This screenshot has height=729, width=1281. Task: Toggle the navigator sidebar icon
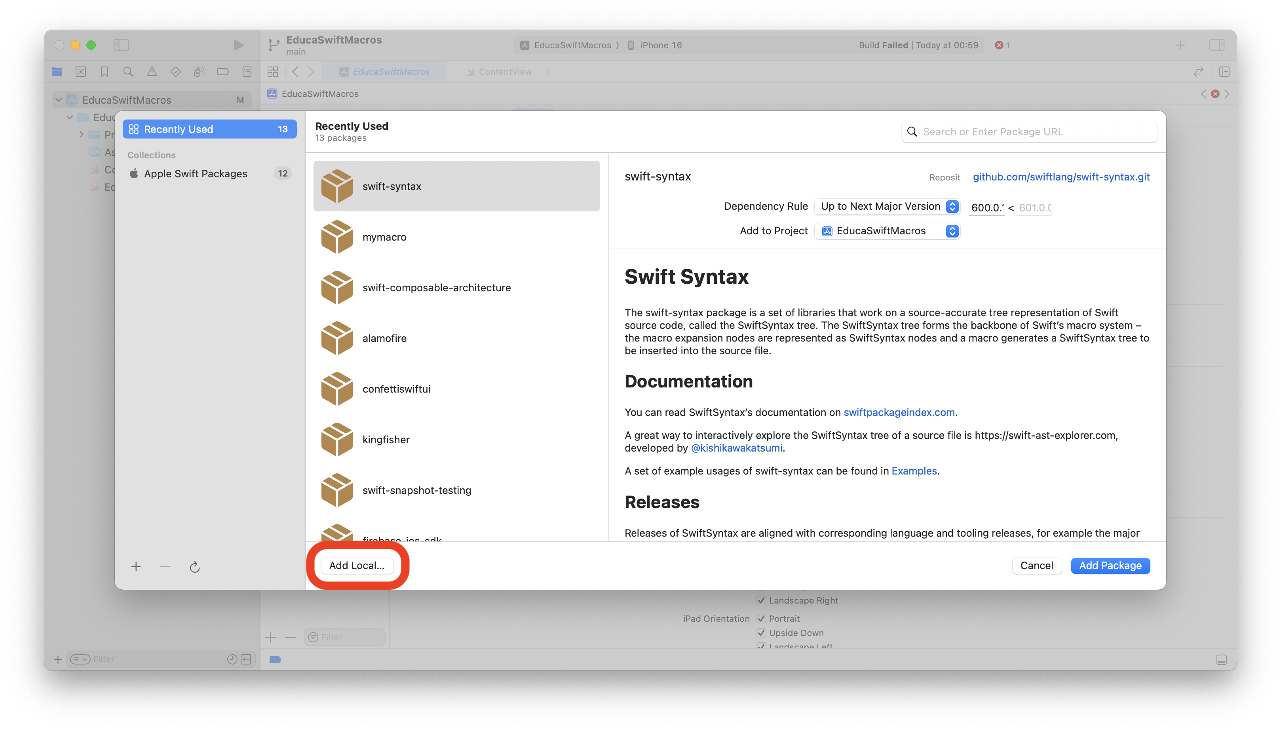[x=121, y=45]
